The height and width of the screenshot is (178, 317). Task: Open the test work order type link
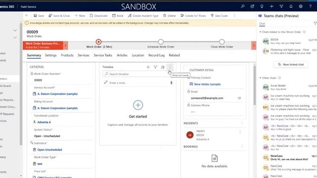[x=40, y=164]
